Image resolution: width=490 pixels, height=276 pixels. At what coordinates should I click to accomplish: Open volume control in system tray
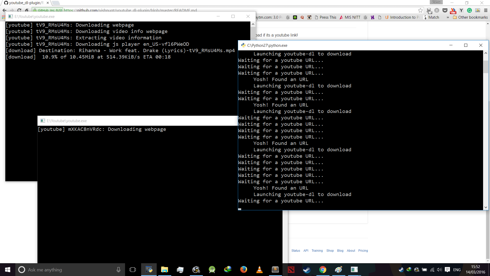tap(439, 270)
